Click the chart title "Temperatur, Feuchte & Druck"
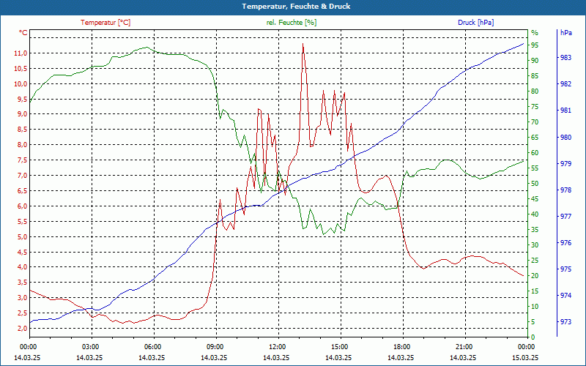 point(296,7)
